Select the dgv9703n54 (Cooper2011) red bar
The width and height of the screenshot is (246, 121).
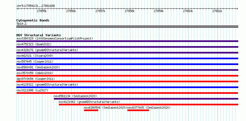click(127, 81)
